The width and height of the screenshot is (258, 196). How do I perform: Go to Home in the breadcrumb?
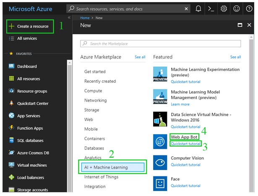point(85,18)
